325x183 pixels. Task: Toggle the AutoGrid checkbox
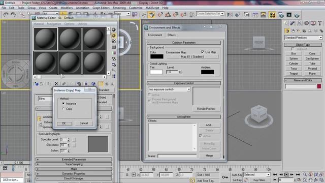(x=292, y=49)
